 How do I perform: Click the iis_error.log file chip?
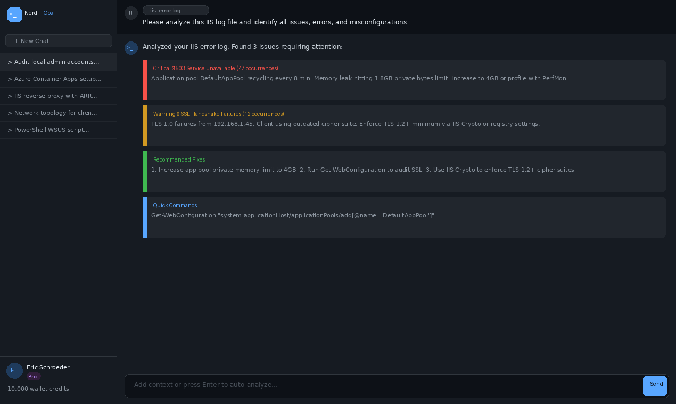[176, 10]
